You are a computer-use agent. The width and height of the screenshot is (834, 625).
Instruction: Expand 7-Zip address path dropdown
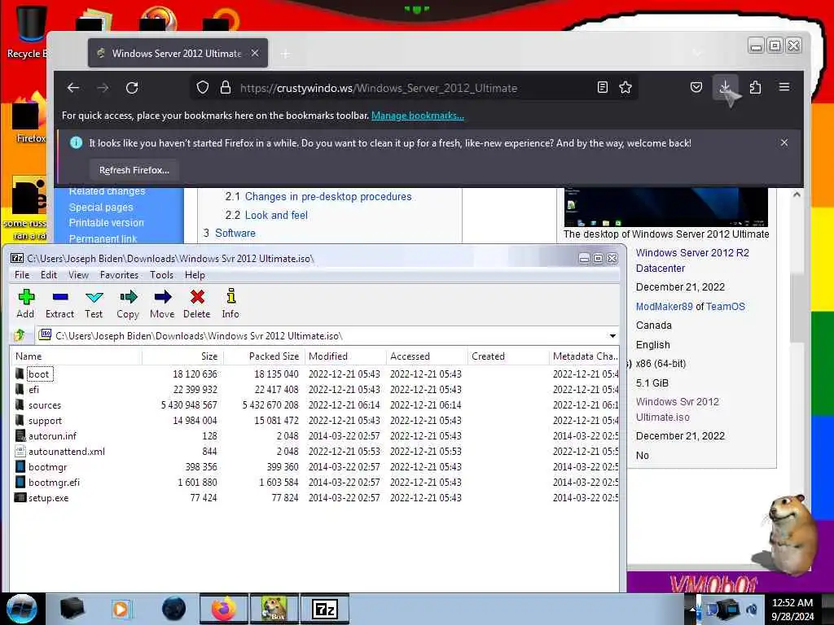(612, 336)
